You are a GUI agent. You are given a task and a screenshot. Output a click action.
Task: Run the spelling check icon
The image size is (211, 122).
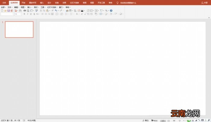pos(36,11)
